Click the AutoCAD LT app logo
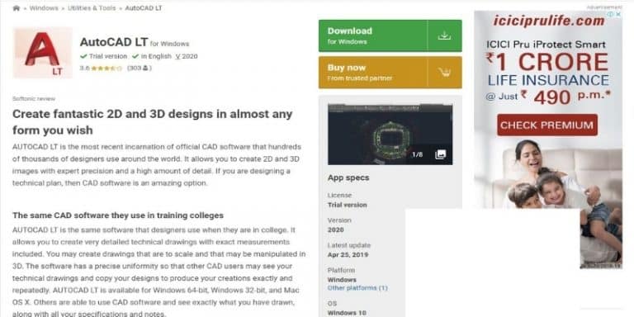 pyautogui.click(x=43, y=53)
